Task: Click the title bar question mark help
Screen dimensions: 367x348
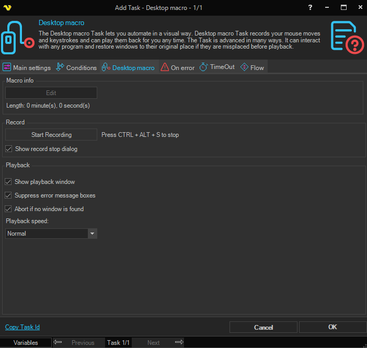Action: click(311, 7)
